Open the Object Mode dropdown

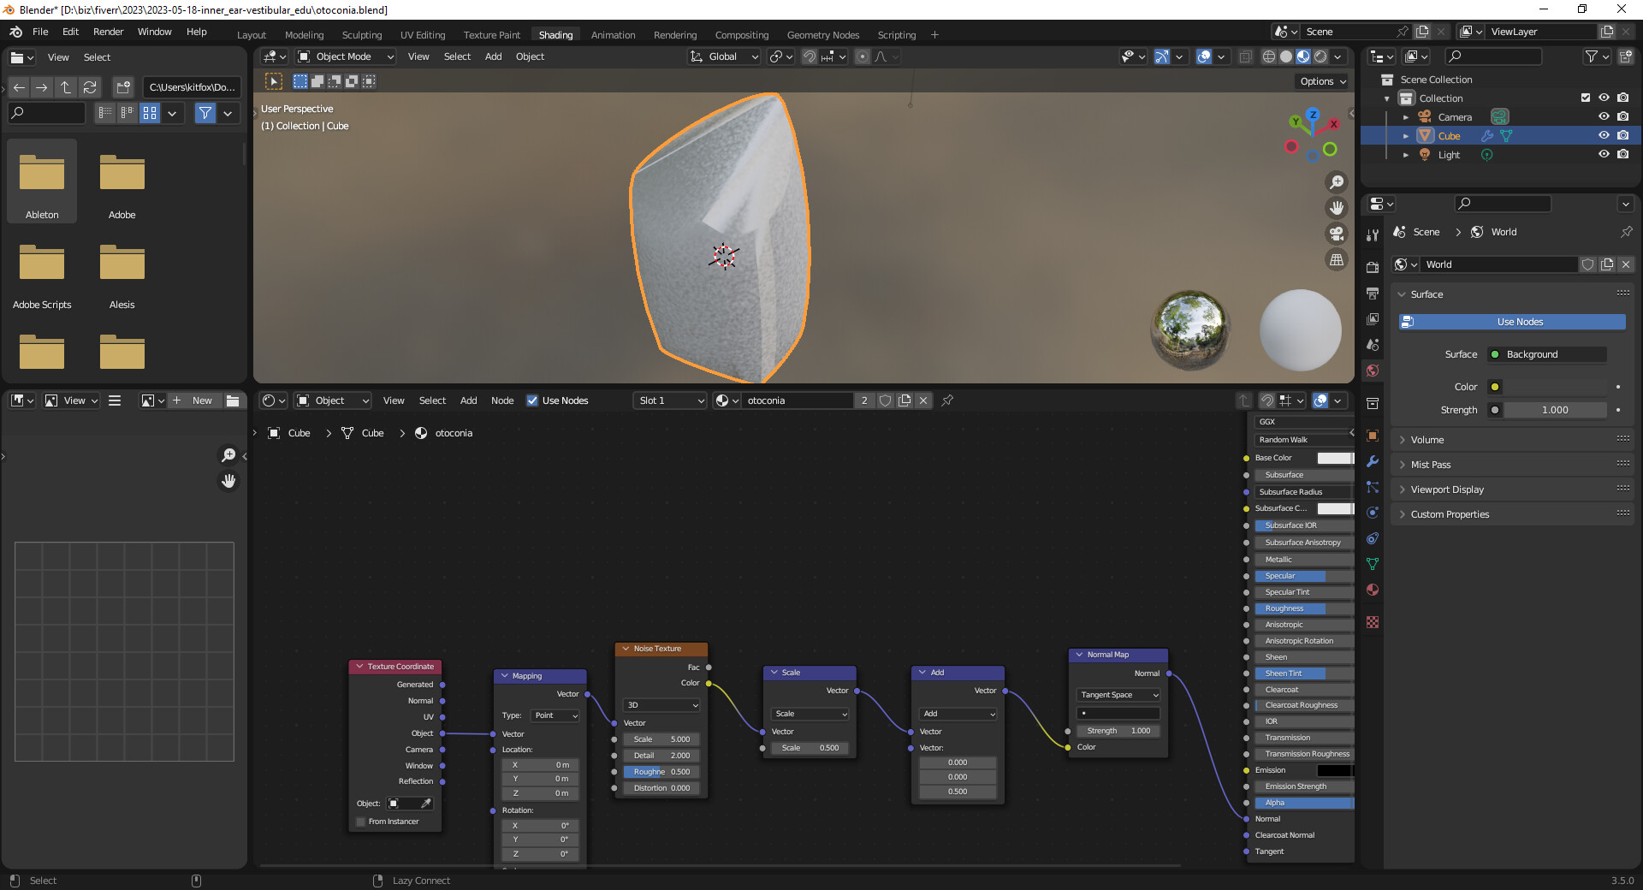tap(342, 56)
